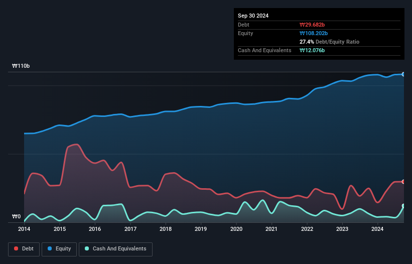Screen dimensions: 412x264
Task: Toggle the Equity legend button
Action: click(59, 249)
